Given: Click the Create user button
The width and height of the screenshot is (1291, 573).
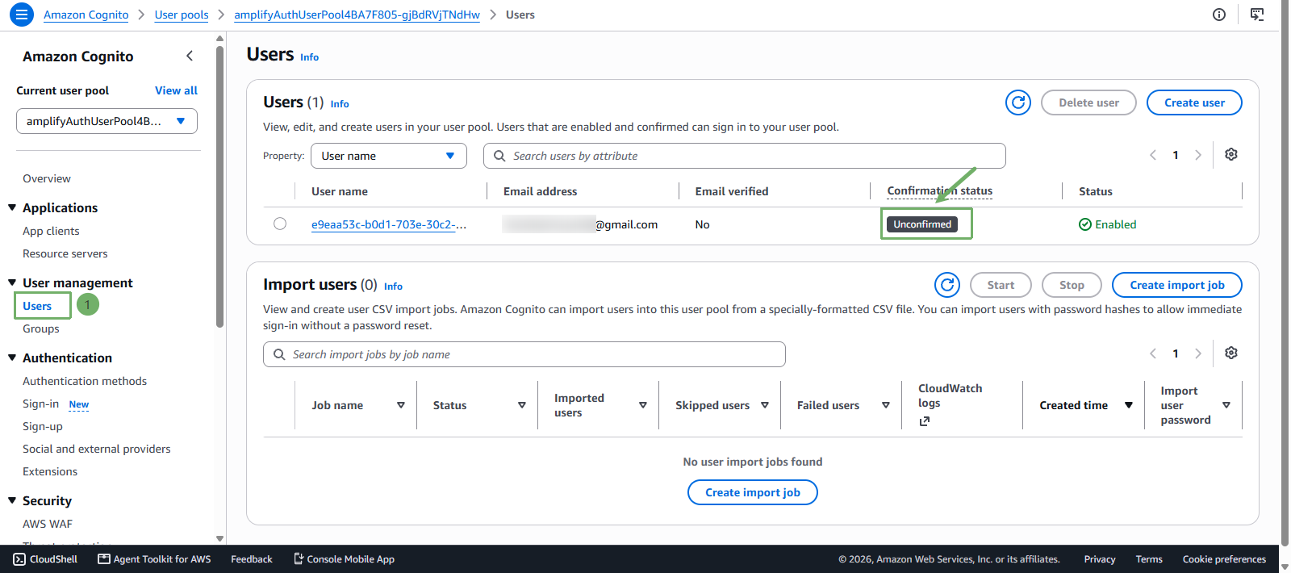Looking at the screenshot, I should tap(1194, 102).
